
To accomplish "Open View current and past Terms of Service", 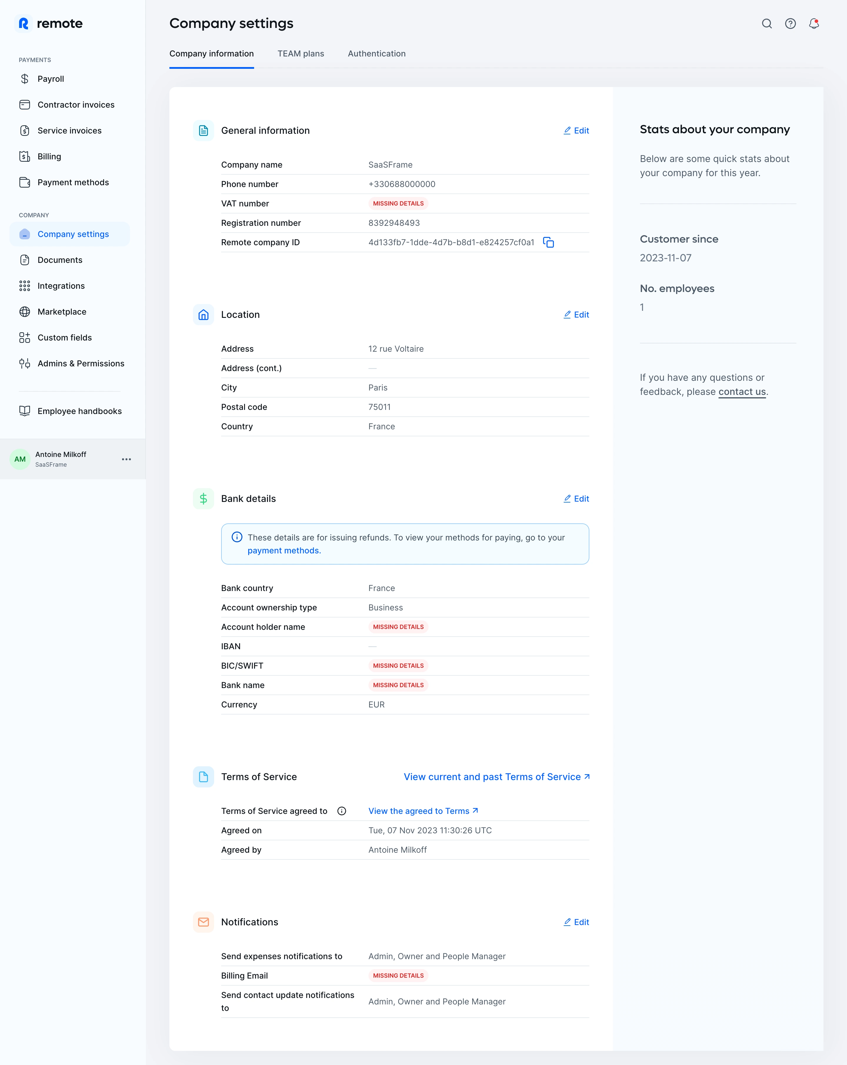I will click(x=497, y=777).
